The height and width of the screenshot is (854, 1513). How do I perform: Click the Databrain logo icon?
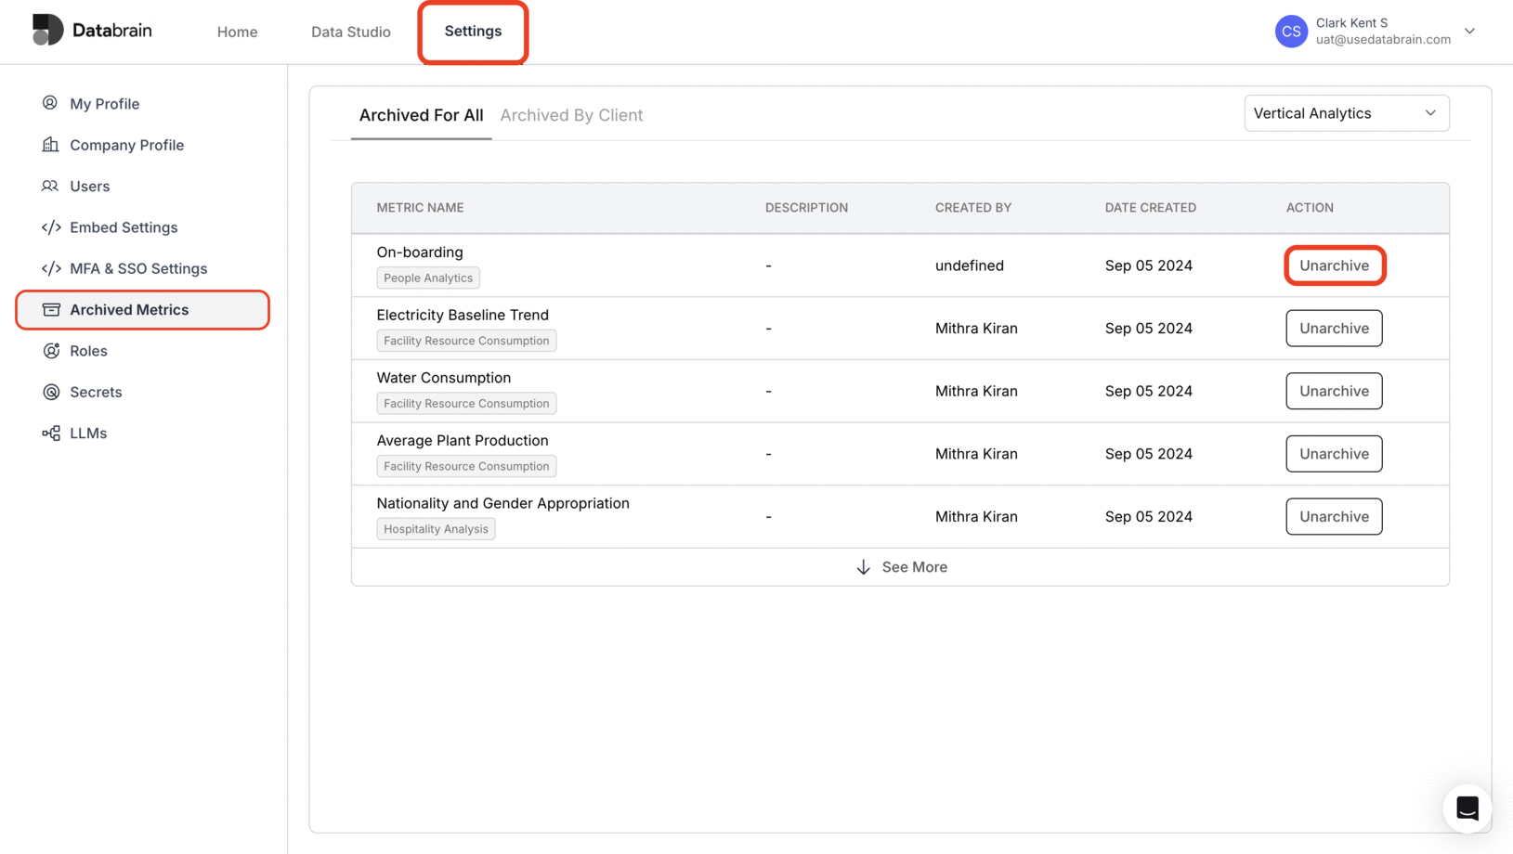click(47, 29)
